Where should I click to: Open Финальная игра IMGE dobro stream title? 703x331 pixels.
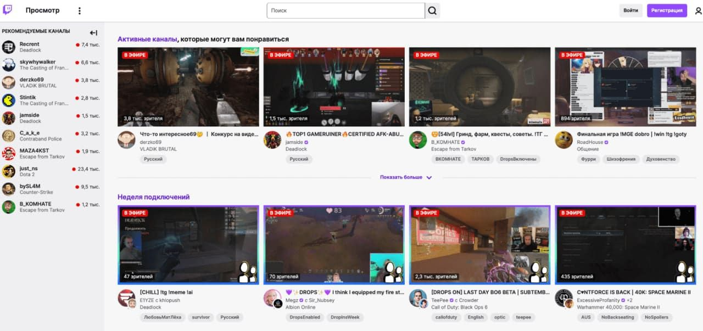point(632,134)
